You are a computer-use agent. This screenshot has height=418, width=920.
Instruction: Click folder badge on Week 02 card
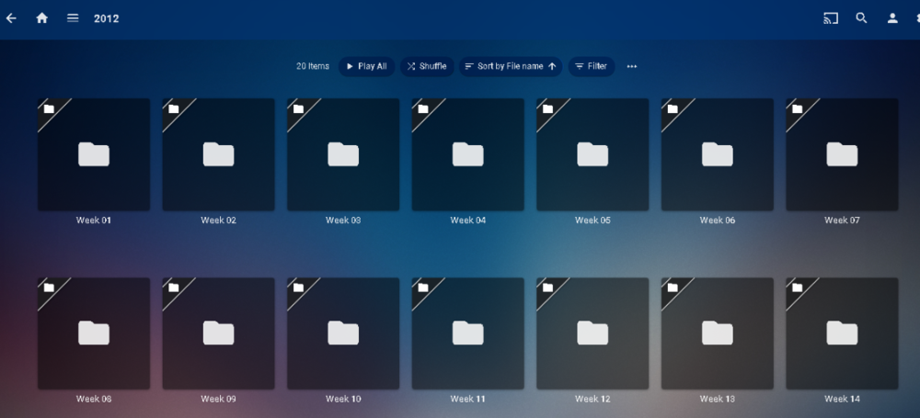[174, 108]
